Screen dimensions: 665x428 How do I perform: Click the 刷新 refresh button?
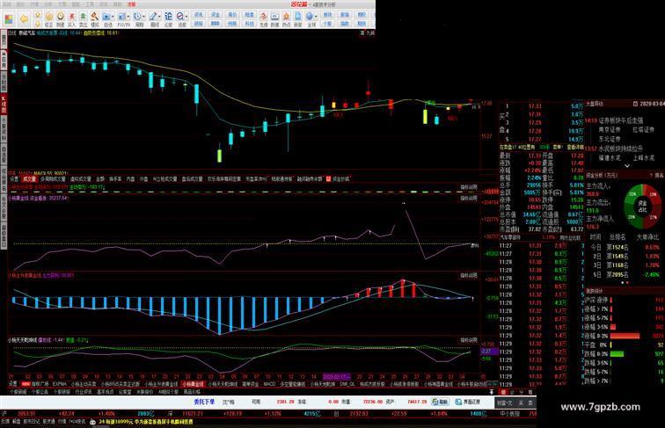pos(440,402)
